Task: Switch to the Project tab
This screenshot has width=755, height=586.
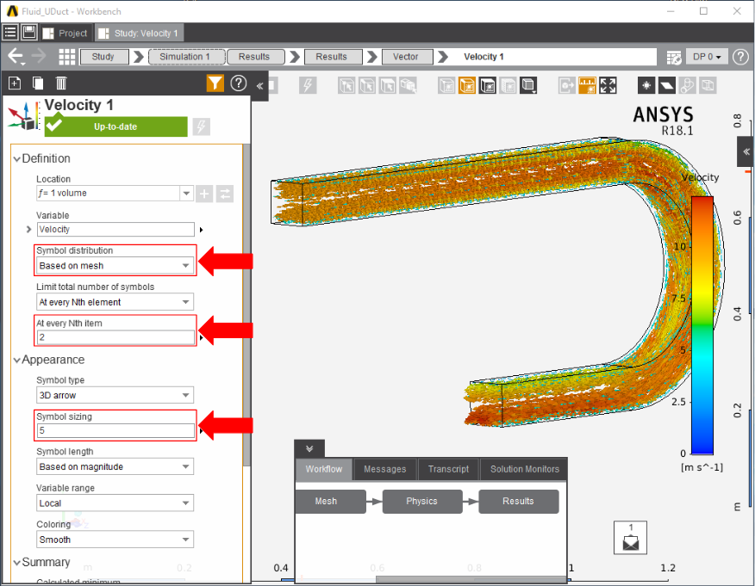Action: coord(65,34)
